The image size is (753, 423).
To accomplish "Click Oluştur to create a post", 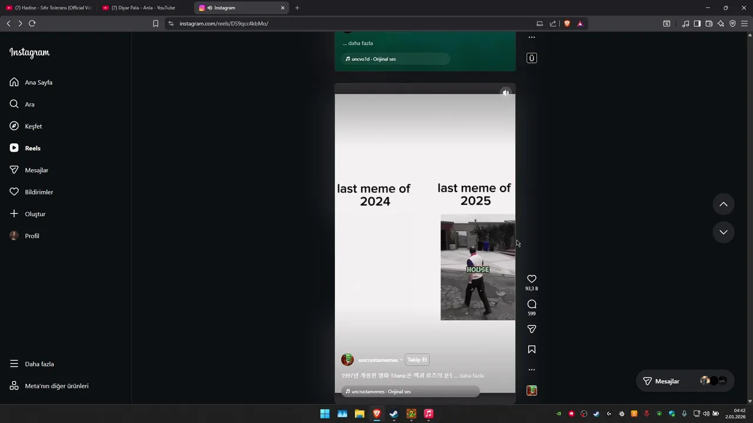I will tap(35, 214).
